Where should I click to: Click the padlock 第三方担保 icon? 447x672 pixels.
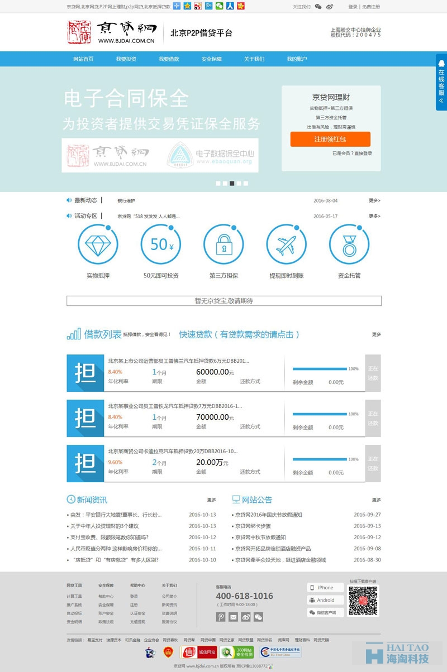click(223, 244)
